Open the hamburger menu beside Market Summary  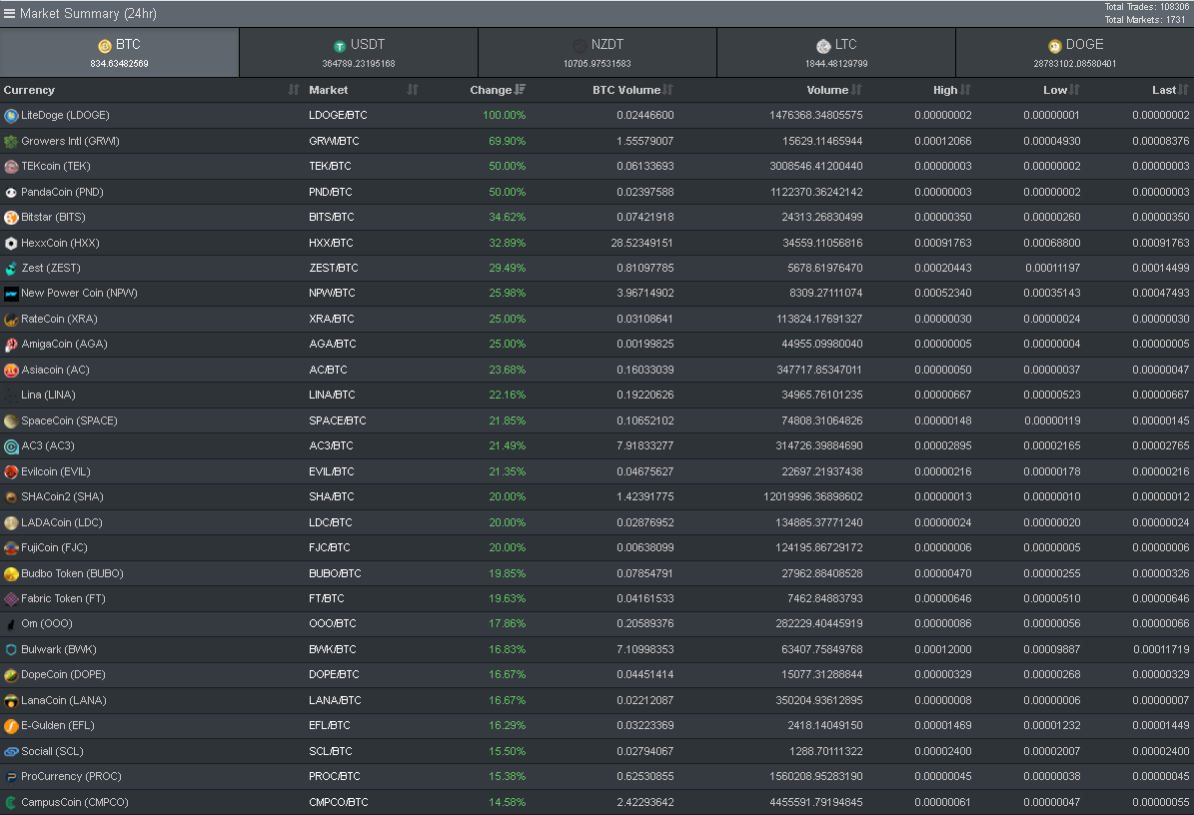click(x=9, y=13)
